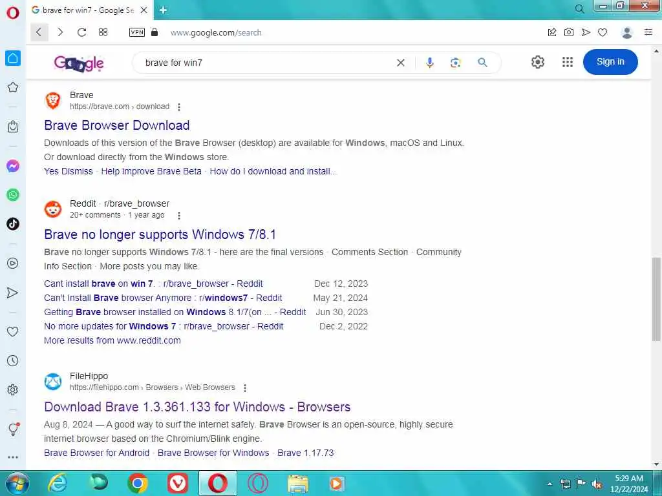This screenshot has height=496, width=662.
Task: Open more options for Brave result
Action: point(179,107)
